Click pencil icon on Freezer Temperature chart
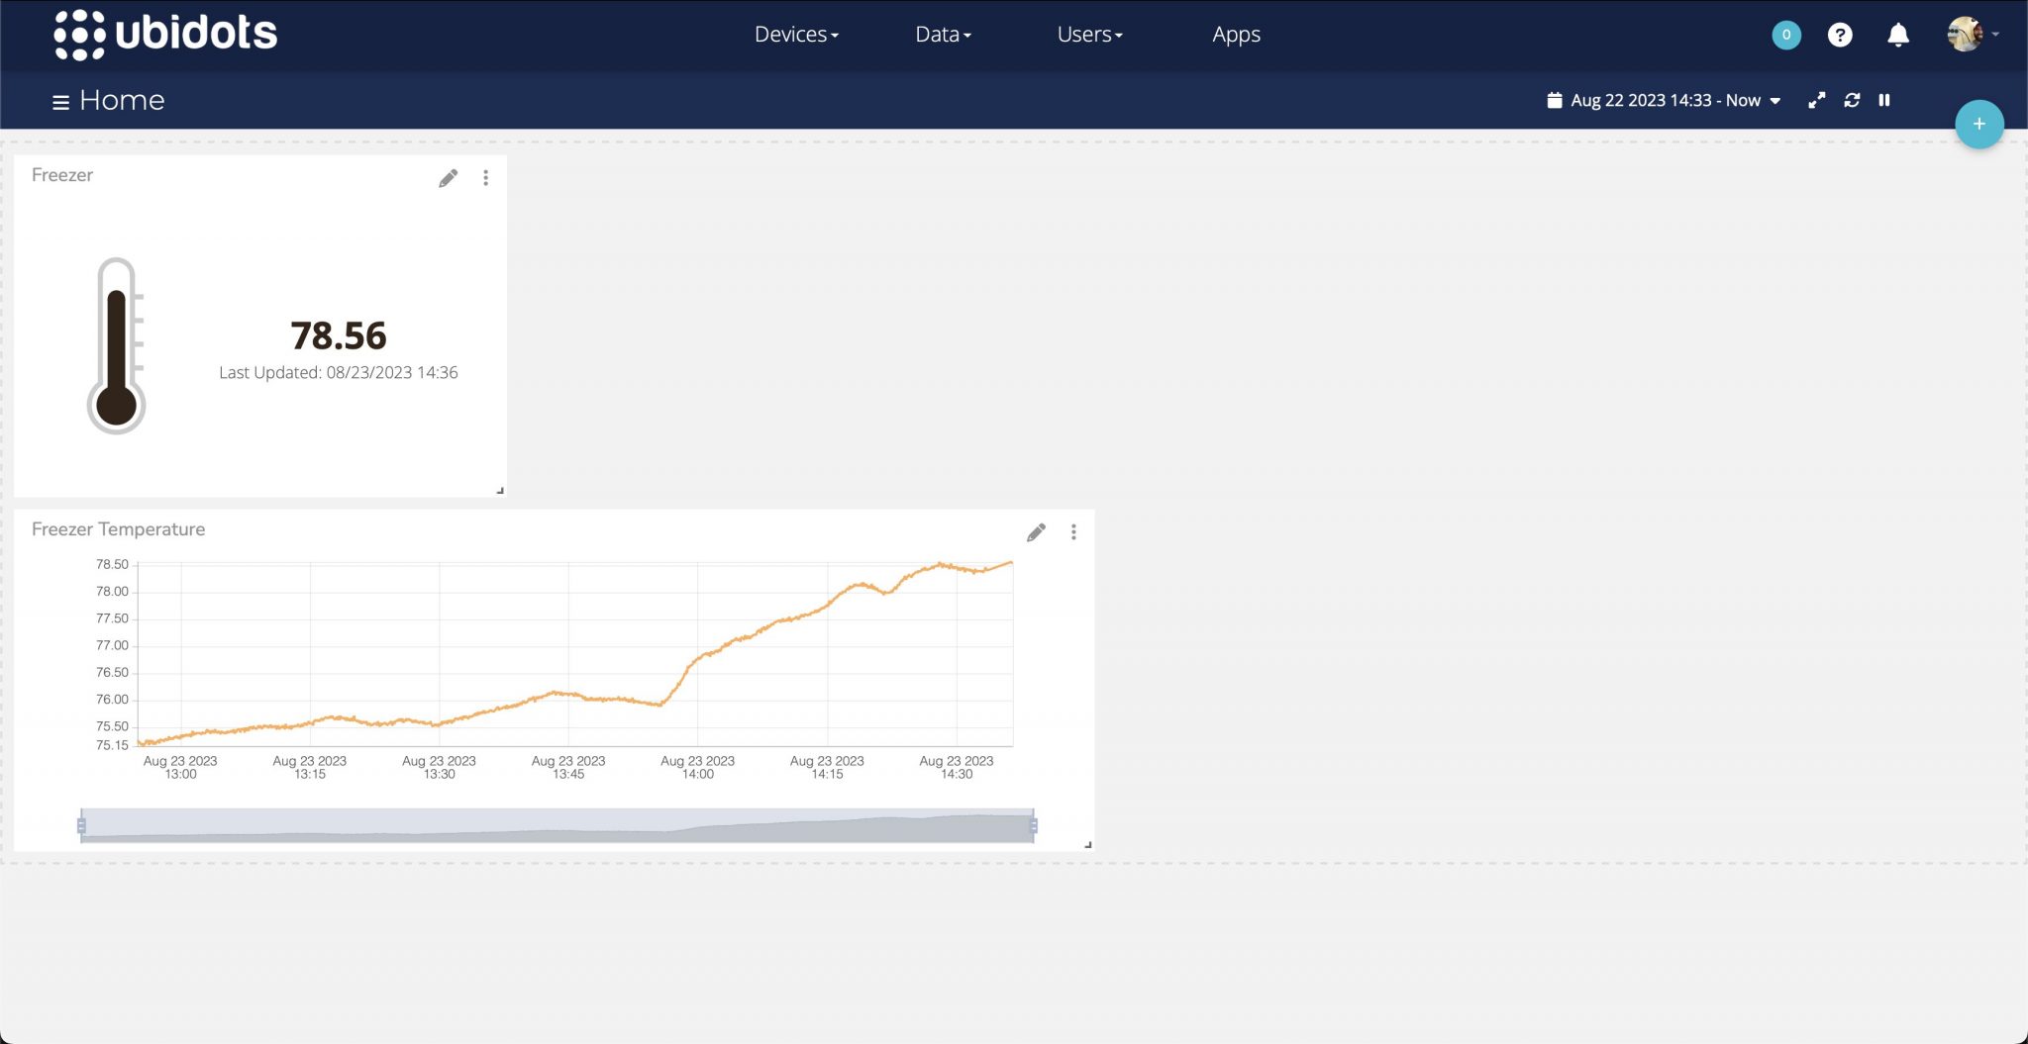 1036,532
